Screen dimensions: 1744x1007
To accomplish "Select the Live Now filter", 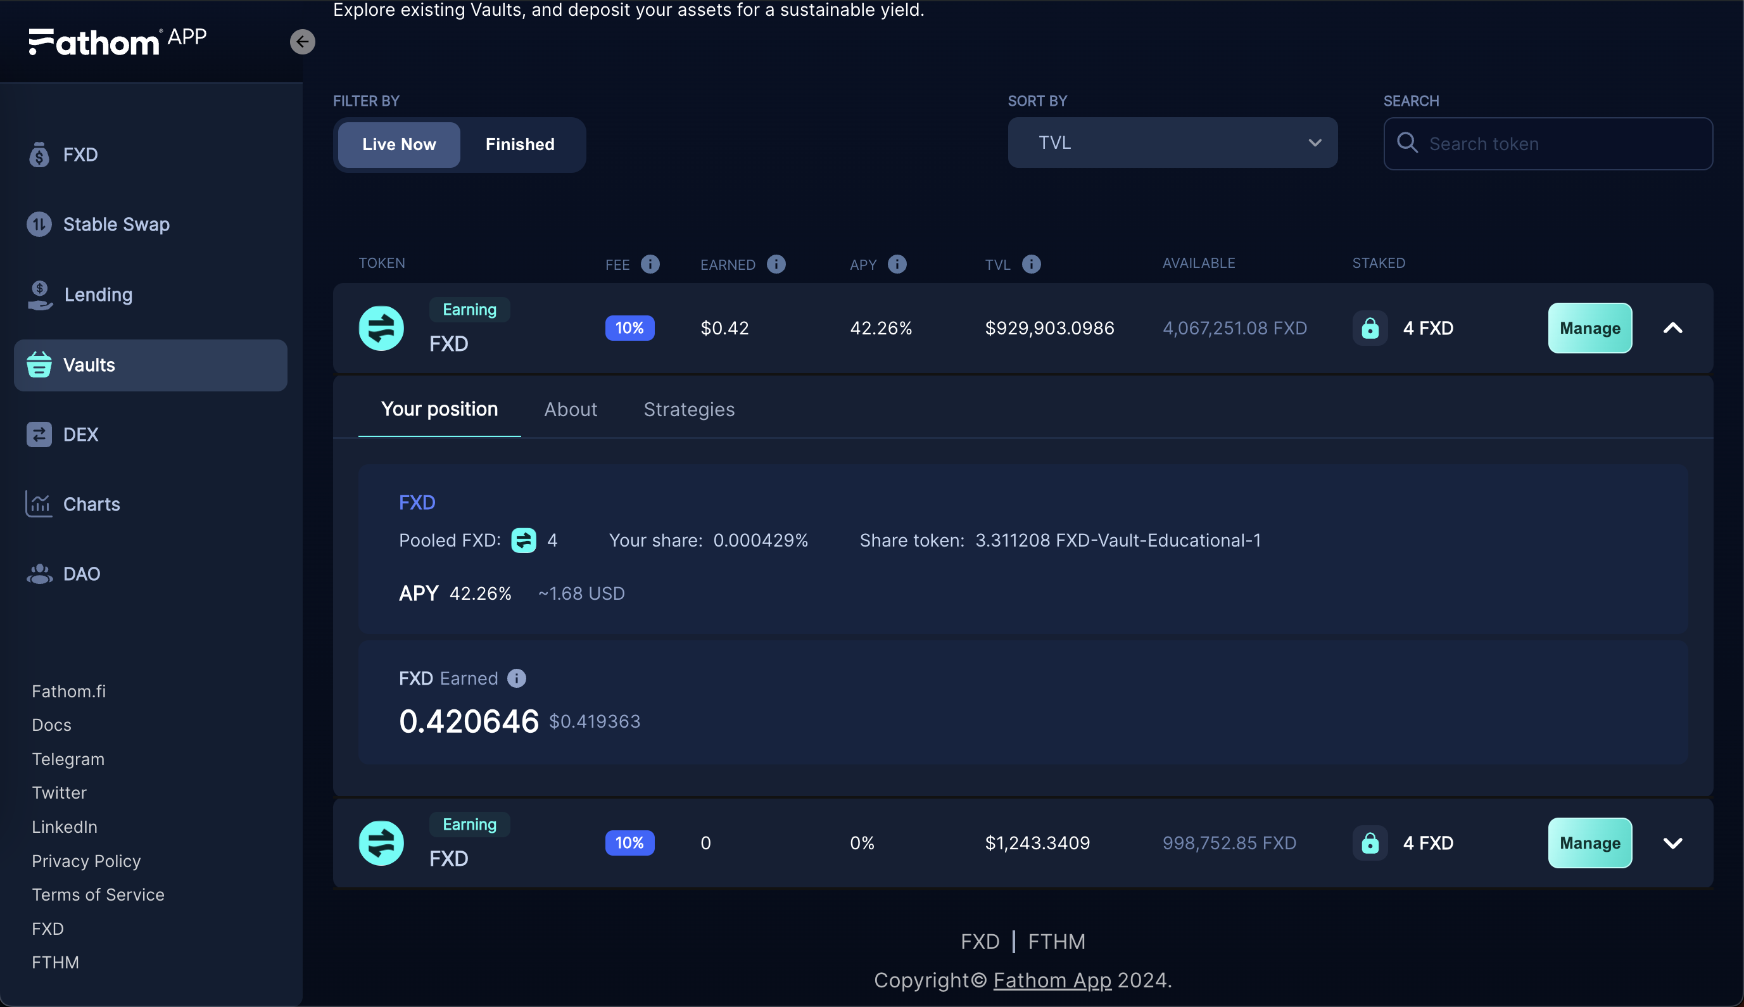I will pos(399,144).
